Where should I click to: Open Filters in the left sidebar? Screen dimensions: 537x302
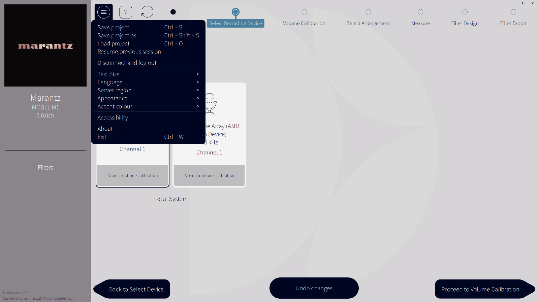point(45,167)
